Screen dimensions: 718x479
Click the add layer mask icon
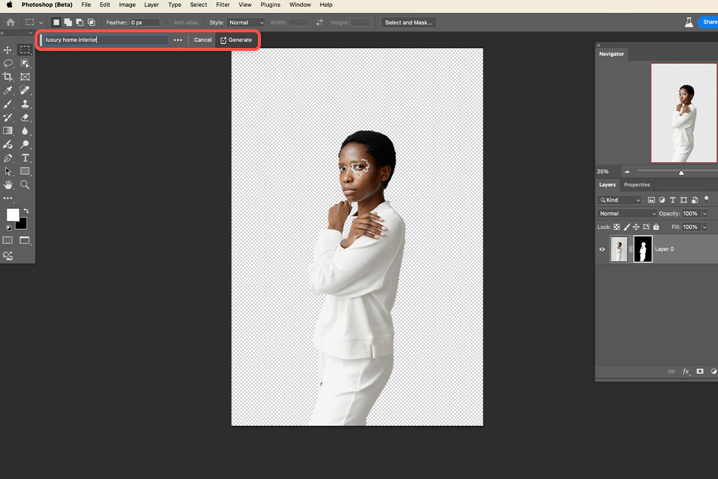click(700, 372)
